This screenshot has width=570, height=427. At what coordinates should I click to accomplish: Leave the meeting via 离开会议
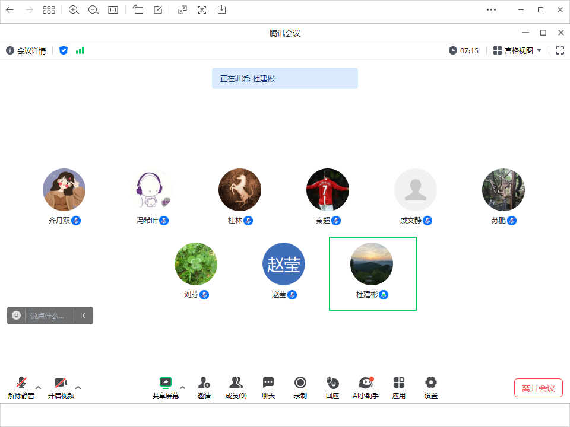(x=538, y=388)
